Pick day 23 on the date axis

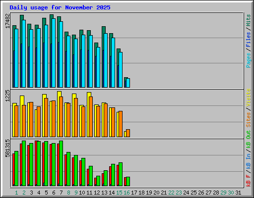(x=179, y=193)
